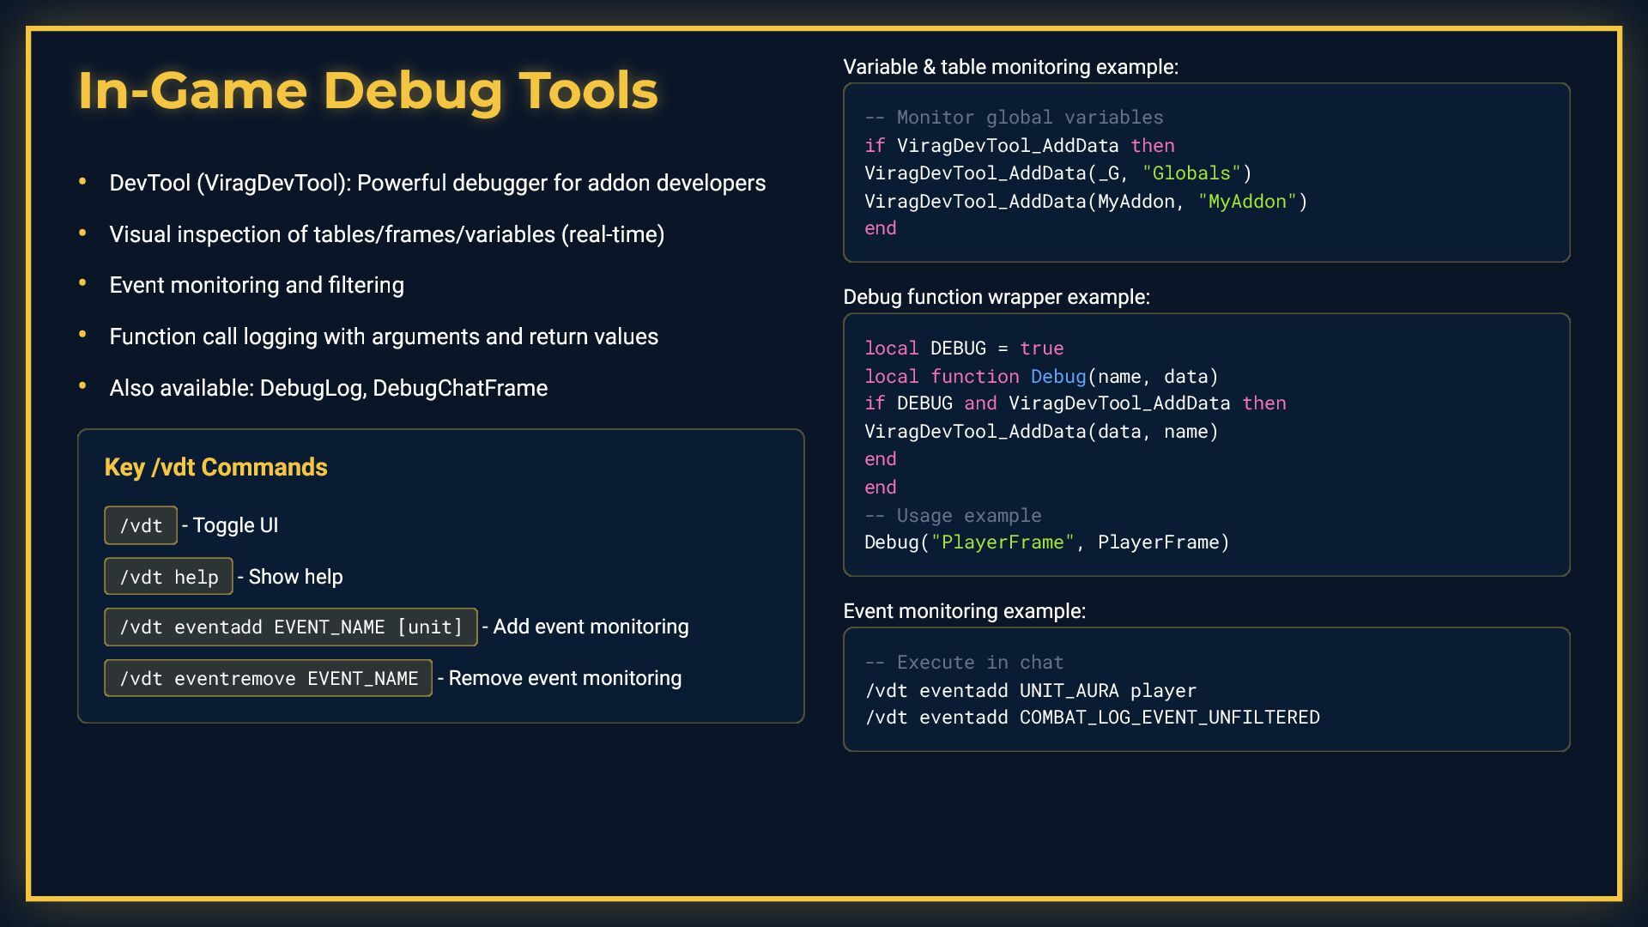The image size is (1648, 927).
Task: Click the /vdt eventadd EVENT_NAME command badge
Action: (290, 627)
